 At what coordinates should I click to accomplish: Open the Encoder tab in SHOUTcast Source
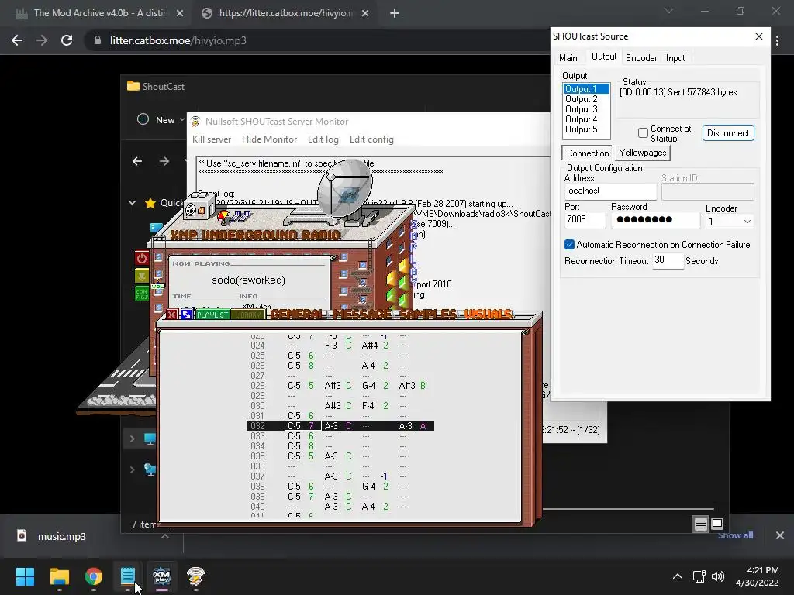click(x=641, y=58)
